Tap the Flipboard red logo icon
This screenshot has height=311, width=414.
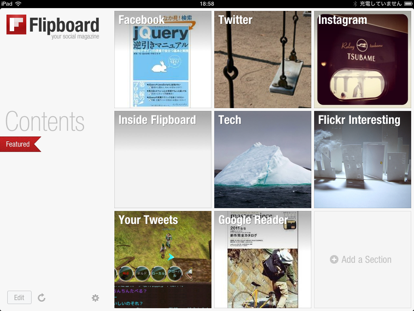pyautogui.click(x=16, y=24)
